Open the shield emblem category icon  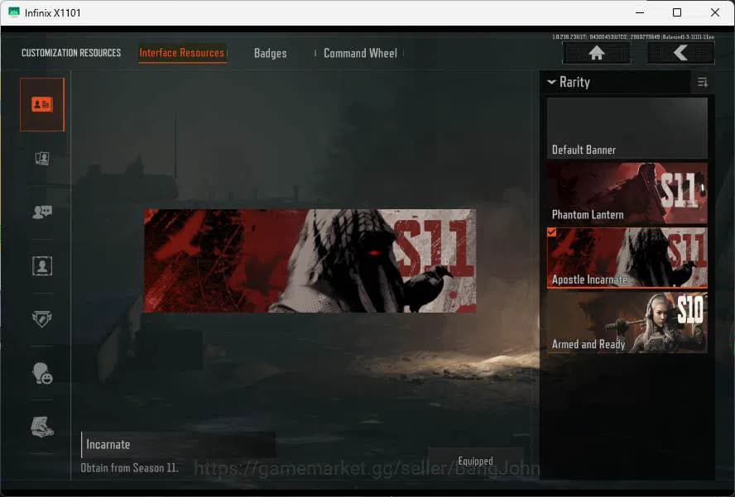click(x=42, y=319)
